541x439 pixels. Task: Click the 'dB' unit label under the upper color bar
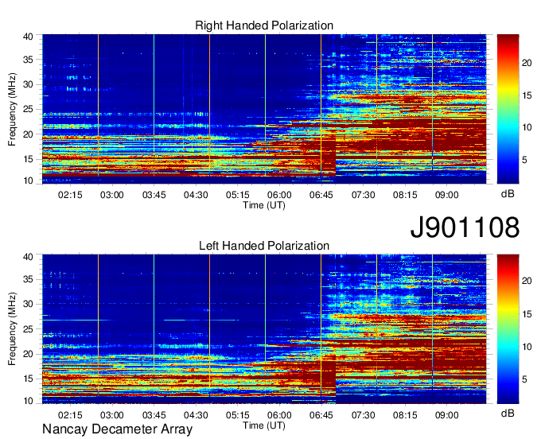point(508,194)
